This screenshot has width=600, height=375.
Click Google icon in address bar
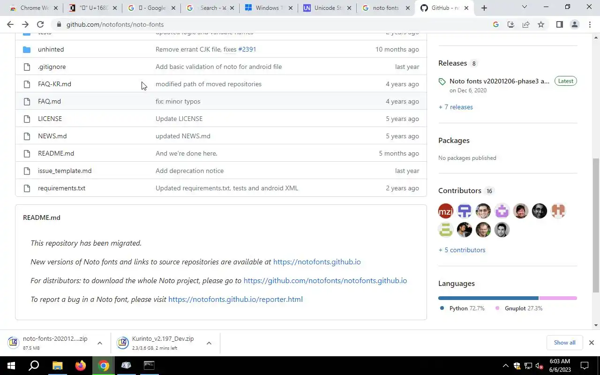496,24
